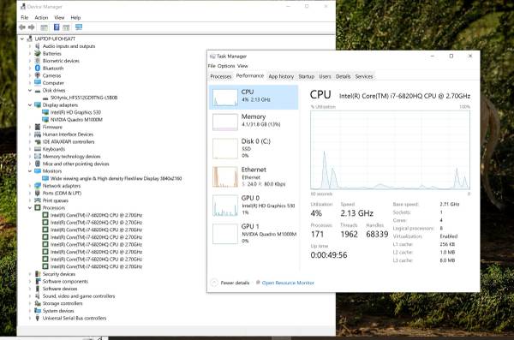Screen dimensions: 514x340
Task: Switch to the App history tab
Action: click(281, 76)
